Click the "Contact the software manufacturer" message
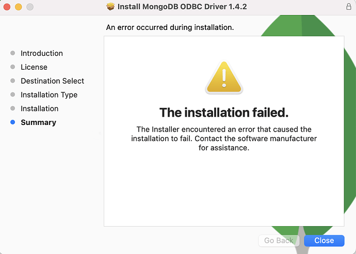The width and height of the screenshot is (356, 254). pyautogui.click(x=223, y=138)
